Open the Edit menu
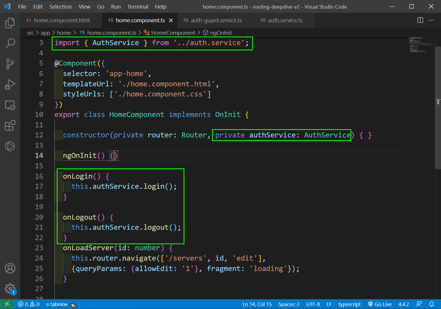 click(x=38, y=7)
